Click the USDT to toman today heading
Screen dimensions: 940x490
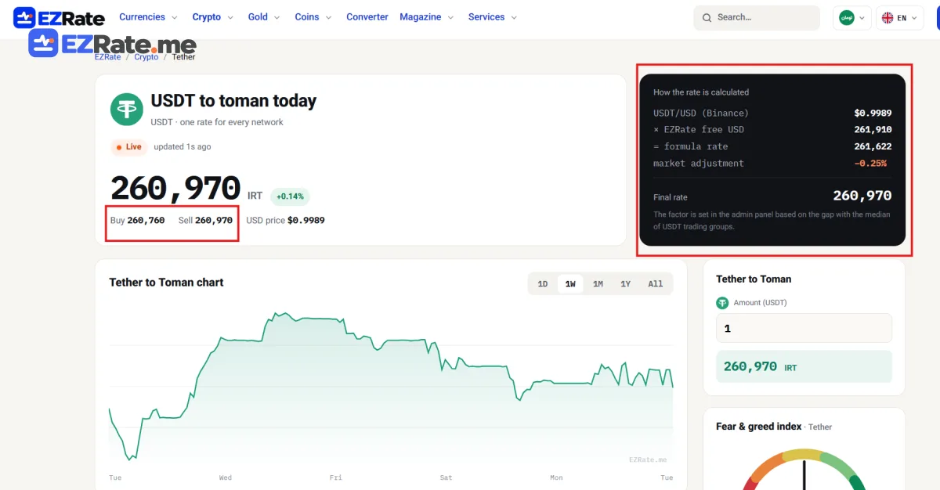233,101
